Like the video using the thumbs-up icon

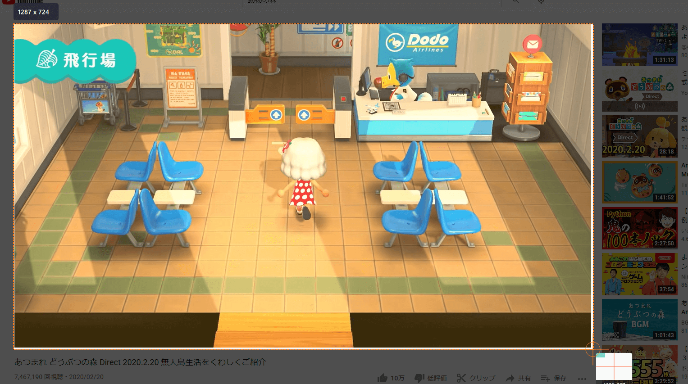coord(383,378)
